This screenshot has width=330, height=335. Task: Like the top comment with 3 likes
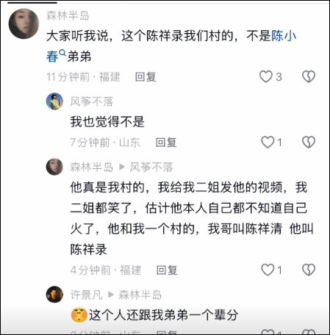coord(266,76)
